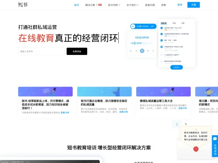Click the 注册 register button
The width and height of the screenshot is (218, 163).
pyautogui.click(x=193, y=5)
